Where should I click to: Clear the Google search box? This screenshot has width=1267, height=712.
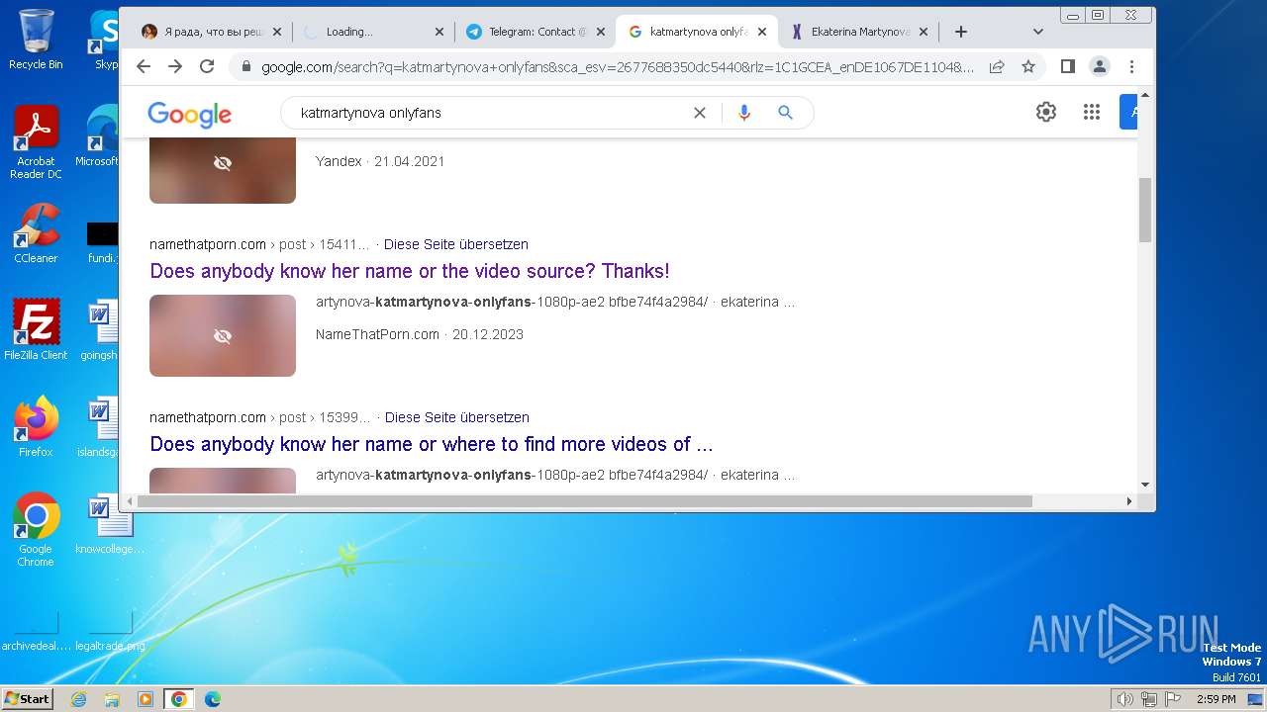coord(700,113)
